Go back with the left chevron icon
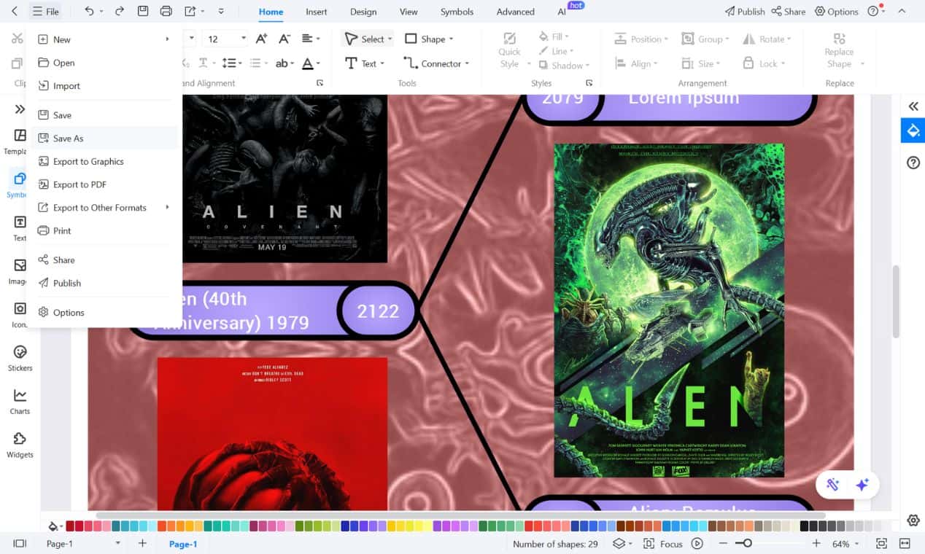925x554 pixels. (14, 11)
